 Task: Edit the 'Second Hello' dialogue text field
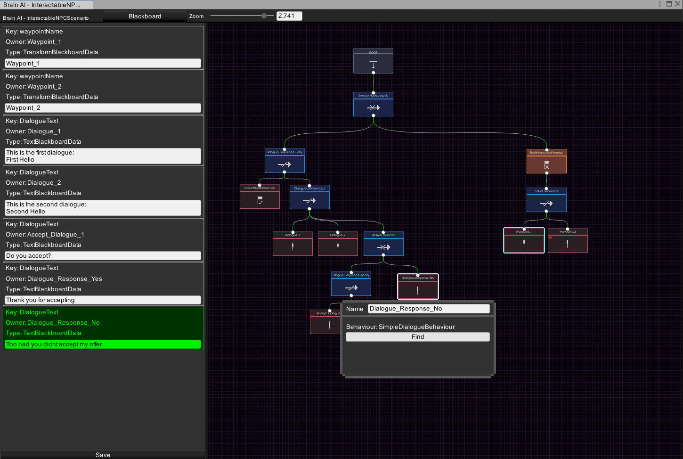pyautogui.click(x=103, y=208)
